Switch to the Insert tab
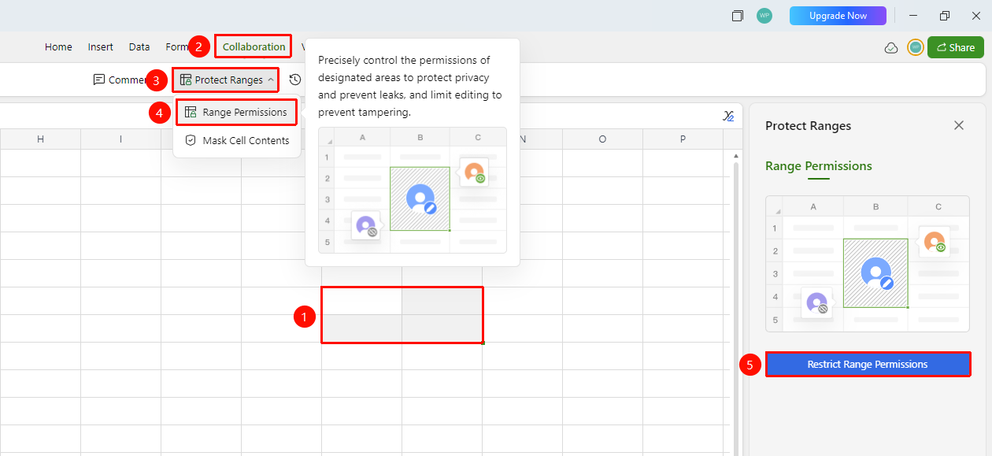This screenshot has width=992, height=456. click(x=101, y=46)
